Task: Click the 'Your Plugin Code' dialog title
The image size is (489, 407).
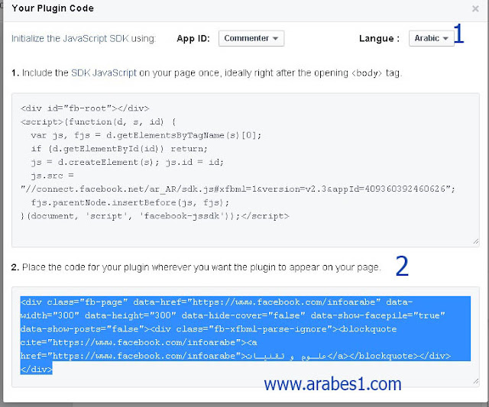Action: tap(53, 8)
